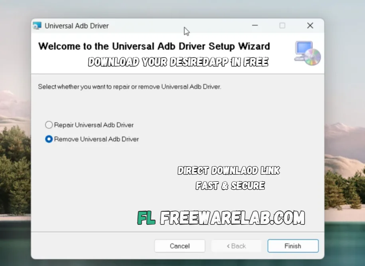Image resolution: width=365 pixels, height=266 pixels.
Task: Click the disabled Back button
Action: (236, 246)
